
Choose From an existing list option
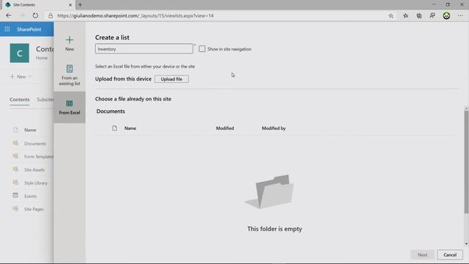pyautogui.click(x=70, y=76)
